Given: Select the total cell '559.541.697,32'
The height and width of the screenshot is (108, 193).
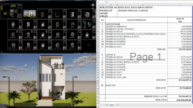Looking at the screenshot, I should pyautogui.click(x=185, y=97).
